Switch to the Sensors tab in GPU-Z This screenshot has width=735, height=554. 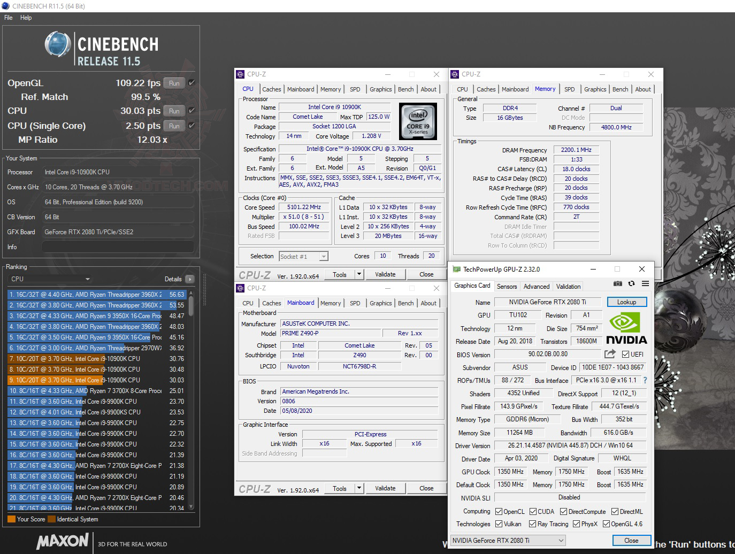coord(507,286)
